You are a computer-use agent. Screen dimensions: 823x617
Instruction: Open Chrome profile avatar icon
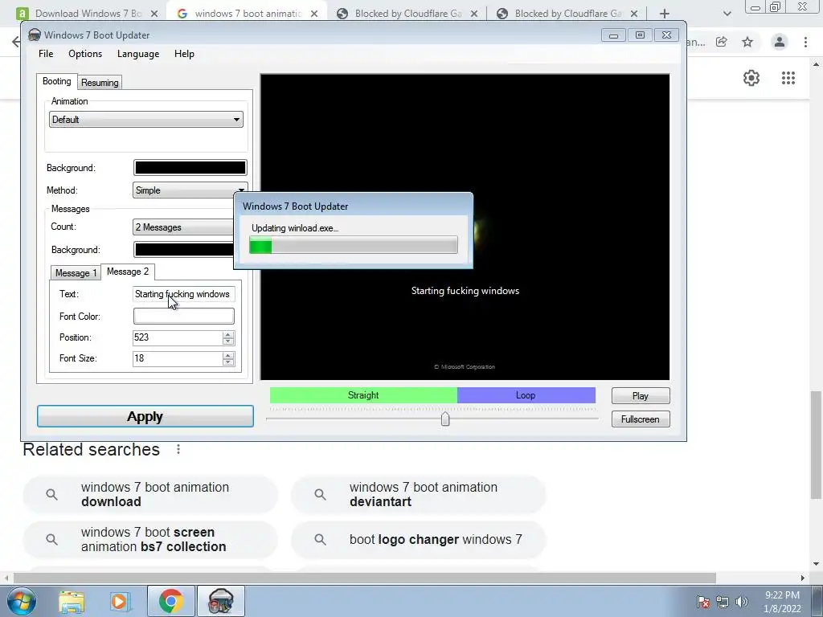pos(780,42)
